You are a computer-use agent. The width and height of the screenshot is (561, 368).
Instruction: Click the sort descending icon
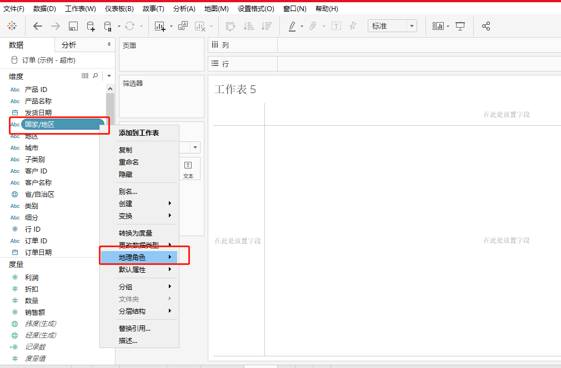click(x=267, y=25)
